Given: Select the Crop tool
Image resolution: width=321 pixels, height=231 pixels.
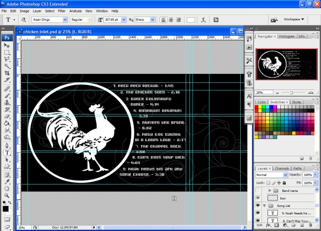Looking at the screenshot, I should pos(7,73).
